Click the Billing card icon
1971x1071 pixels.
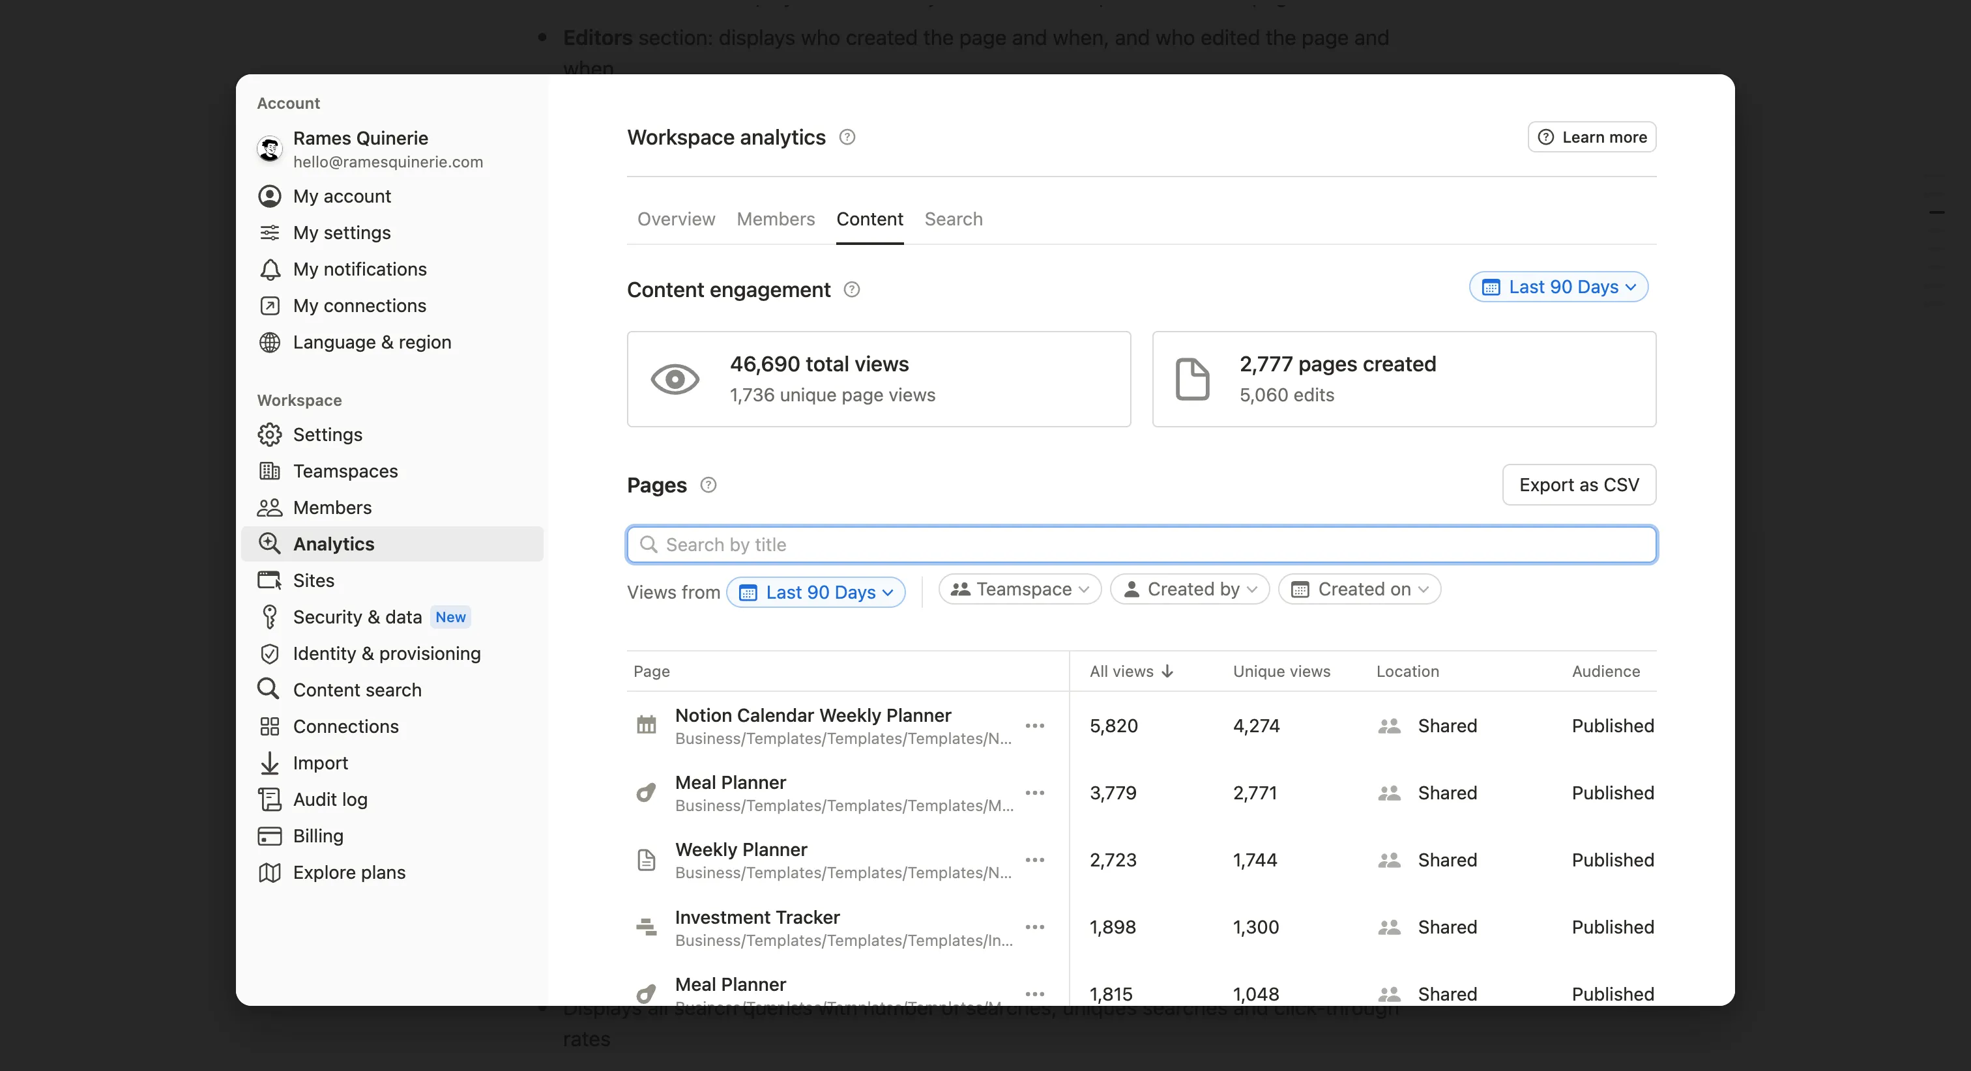pyautogui.click(x=269, y=836)
